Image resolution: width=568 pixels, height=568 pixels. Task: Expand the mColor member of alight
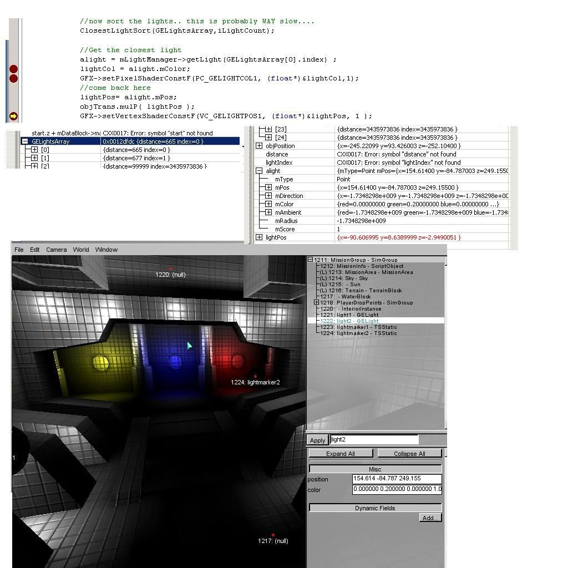click(x=268, y=204)
